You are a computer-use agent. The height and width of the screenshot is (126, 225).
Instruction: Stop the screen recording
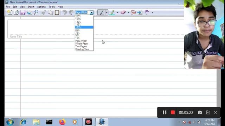173,112
